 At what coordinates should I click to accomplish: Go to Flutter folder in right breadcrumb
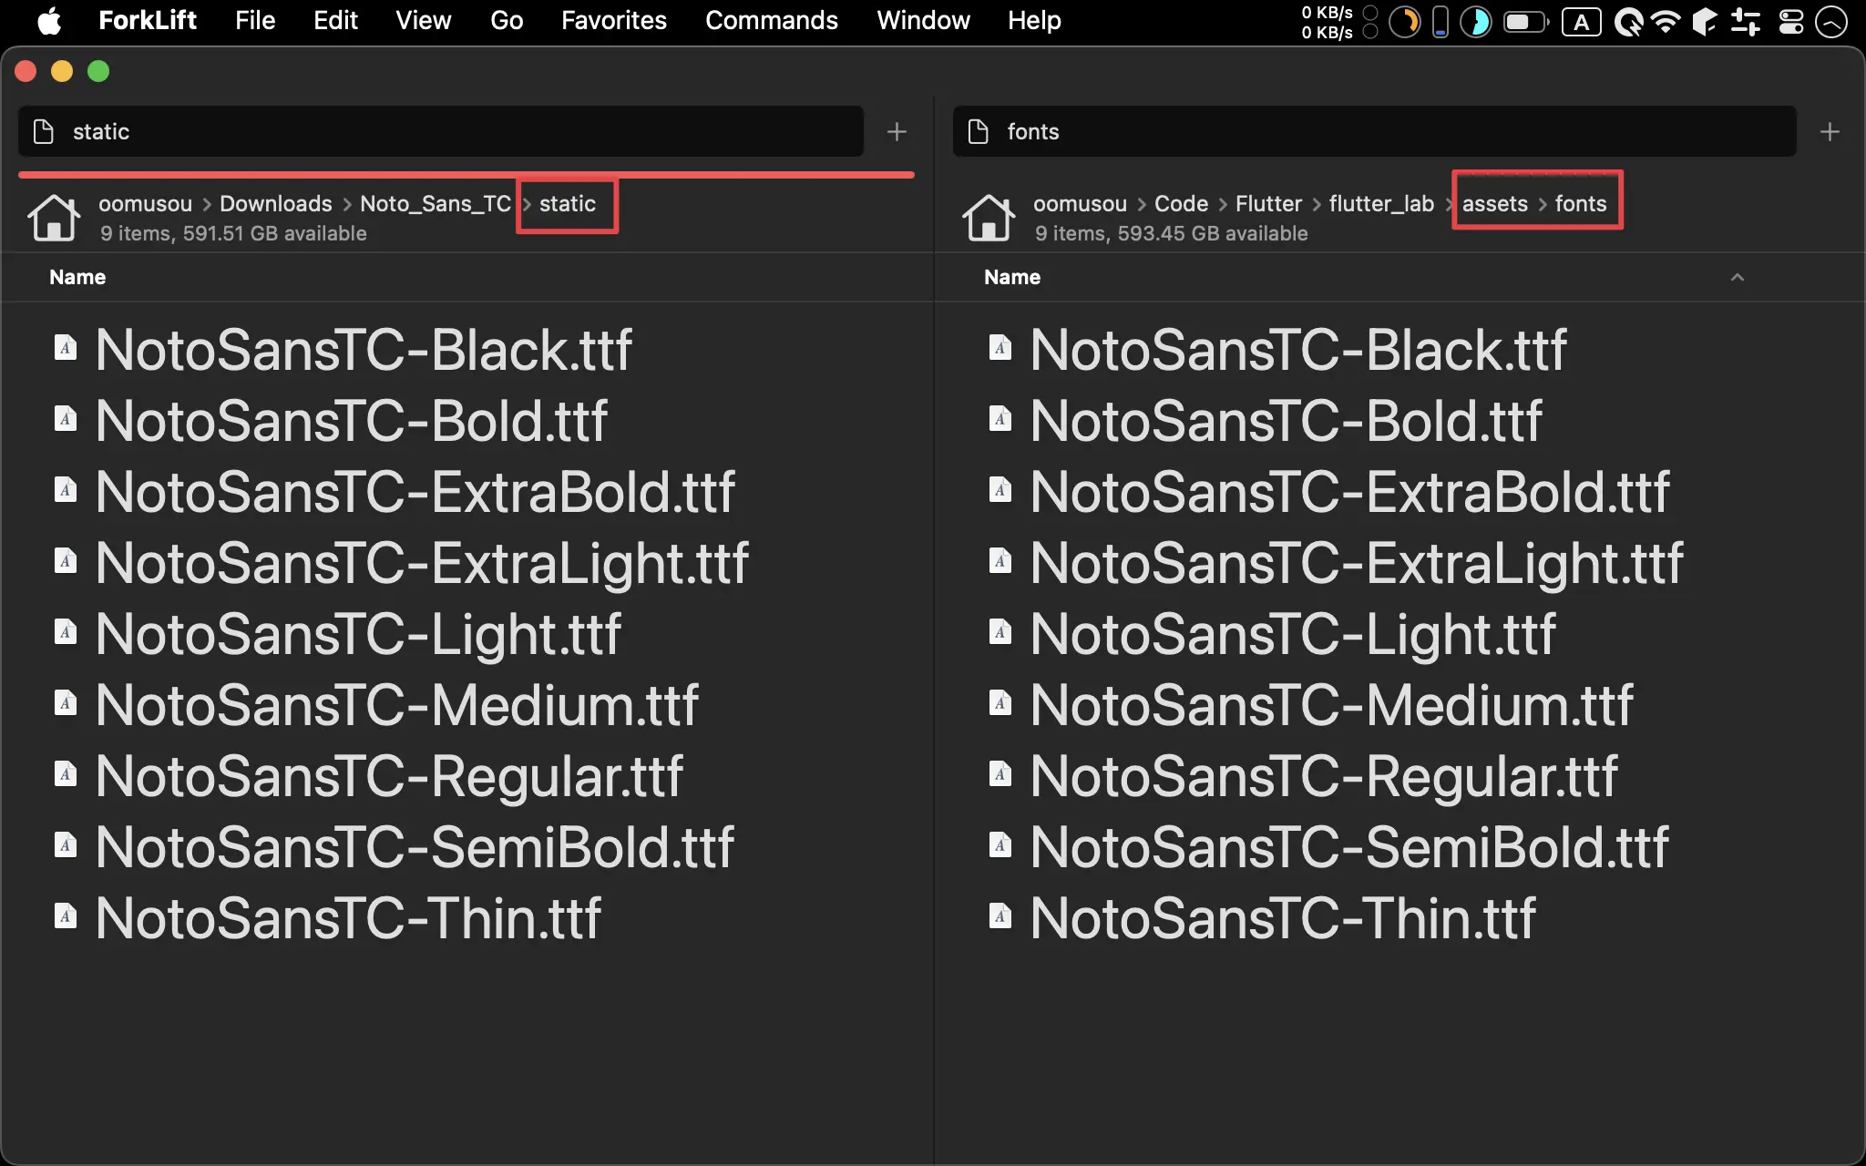1268,203
